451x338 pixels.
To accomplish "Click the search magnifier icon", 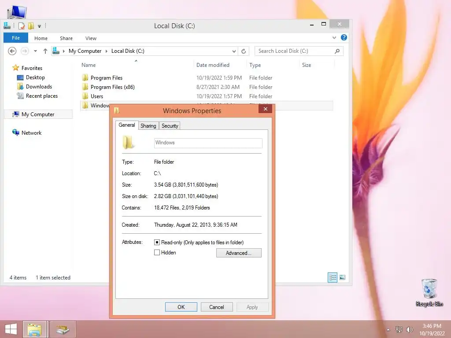I will 337,51.
